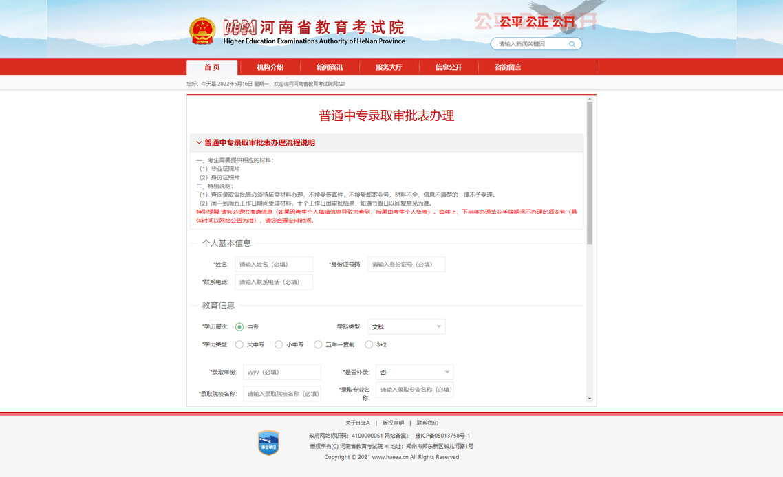
Task: Select the 中专 education level radio
Action: click(x=239, y=327)
